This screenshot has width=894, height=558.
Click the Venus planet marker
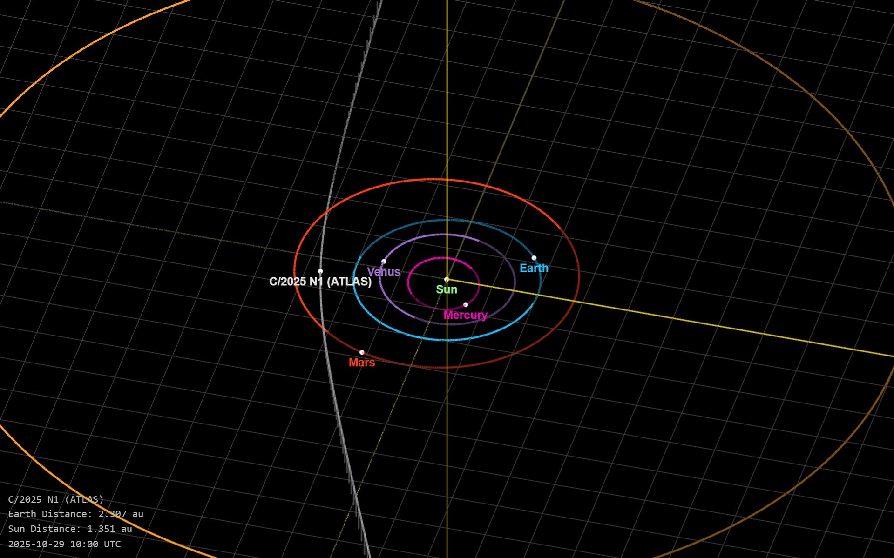[x=385, y=261]
